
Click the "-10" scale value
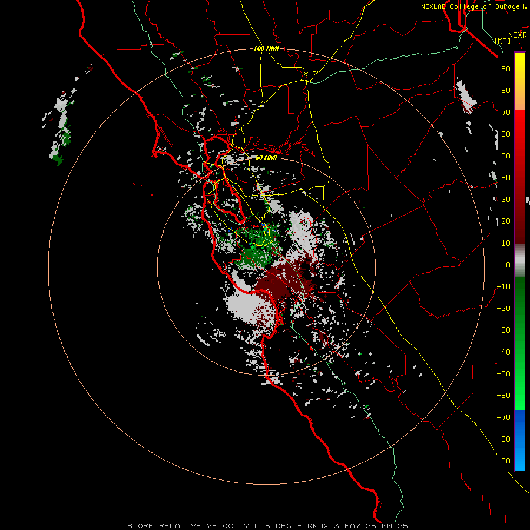[503, 287]
